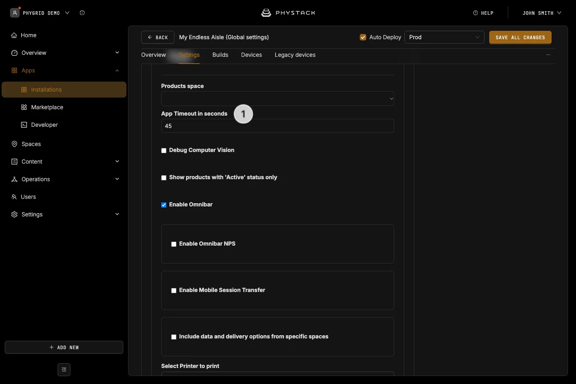Switch to the Builds tab

[x=220, y=55]
